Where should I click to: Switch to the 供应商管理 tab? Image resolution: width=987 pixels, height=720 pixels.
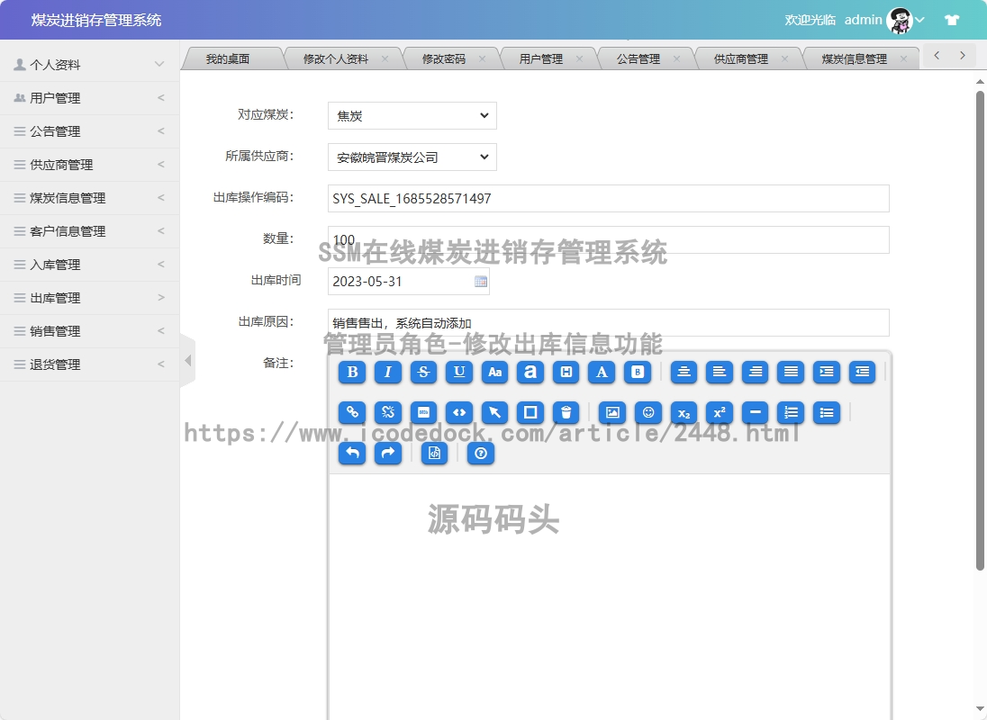pos(741,59)
